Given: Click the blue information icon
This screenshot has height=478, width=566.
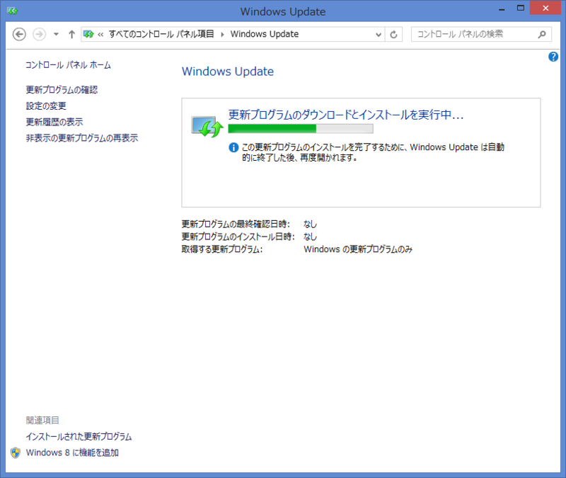Looking at the screenshot, I should (x=233, y=147).
